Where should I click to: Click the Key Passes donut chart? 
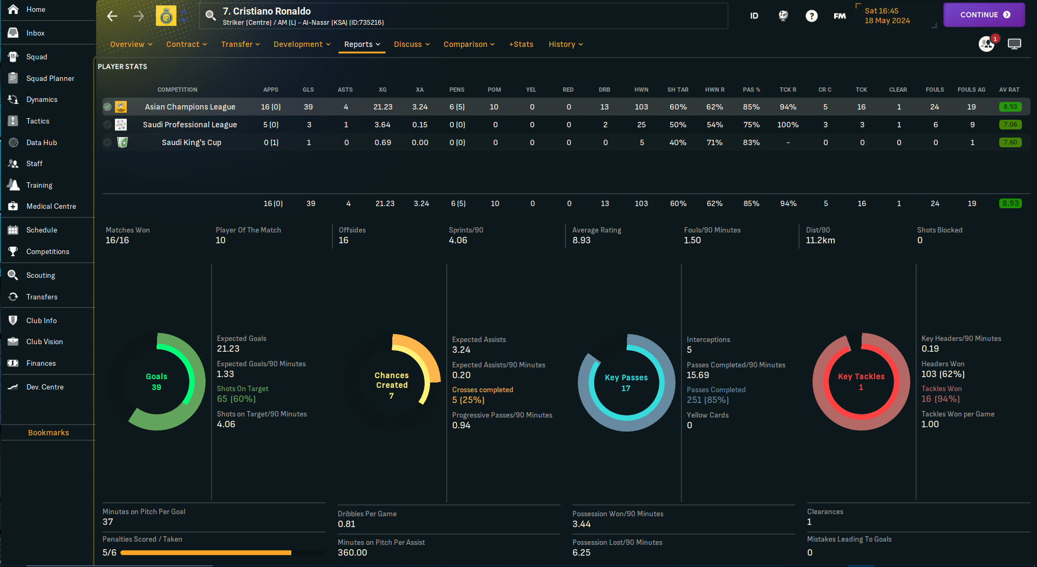tap(626, 382)
